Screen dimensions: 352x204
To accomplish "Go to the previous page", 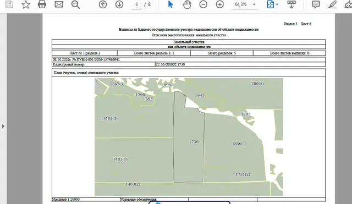I will pyautogui.click(x=103, y=4).
